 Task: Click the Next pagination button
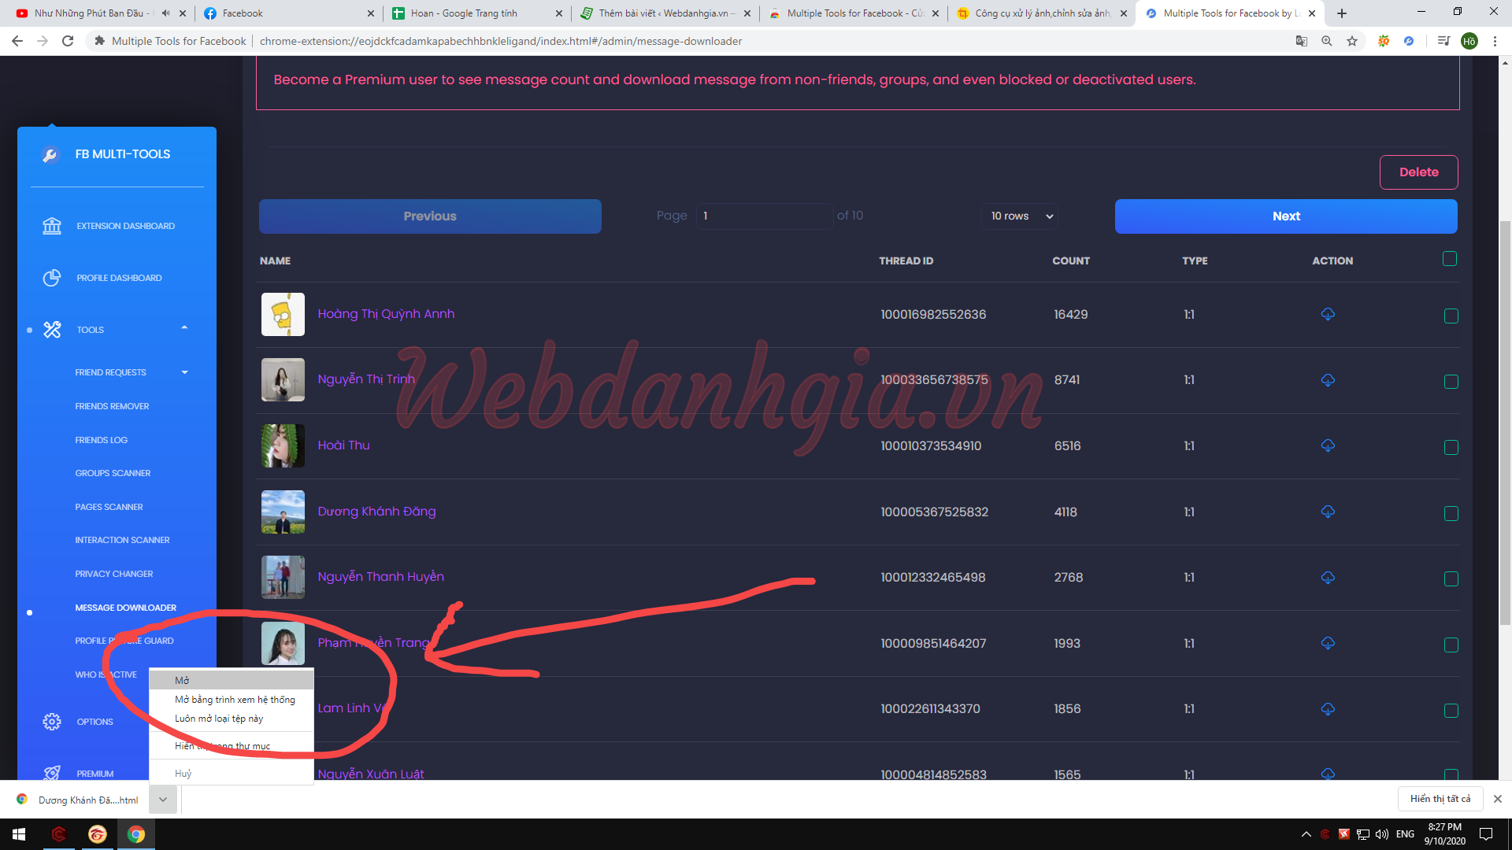(1285, 216)
